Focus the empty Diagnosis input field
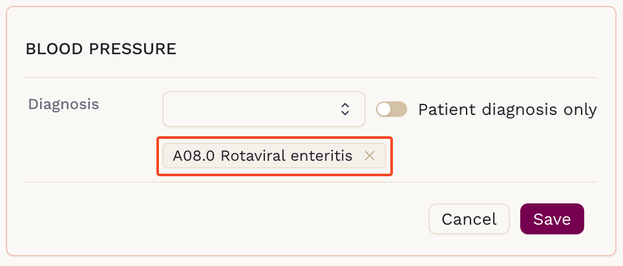 250,109
